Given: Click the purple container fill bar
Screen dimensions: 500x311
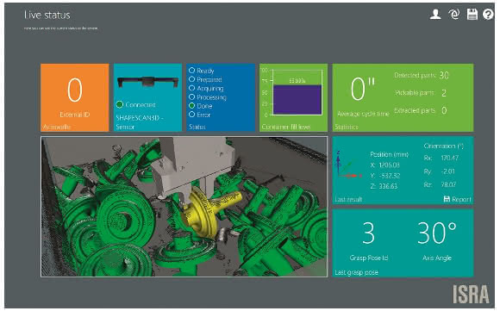Looking at the screenshot, I should tap(297, 100).
